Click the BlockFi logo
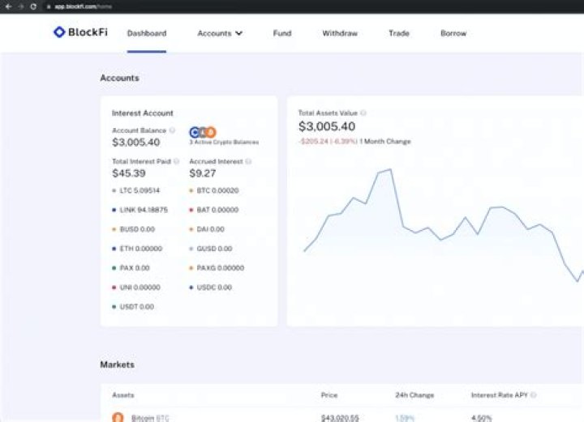Screen dimensions: 584x422 (80, 32)
